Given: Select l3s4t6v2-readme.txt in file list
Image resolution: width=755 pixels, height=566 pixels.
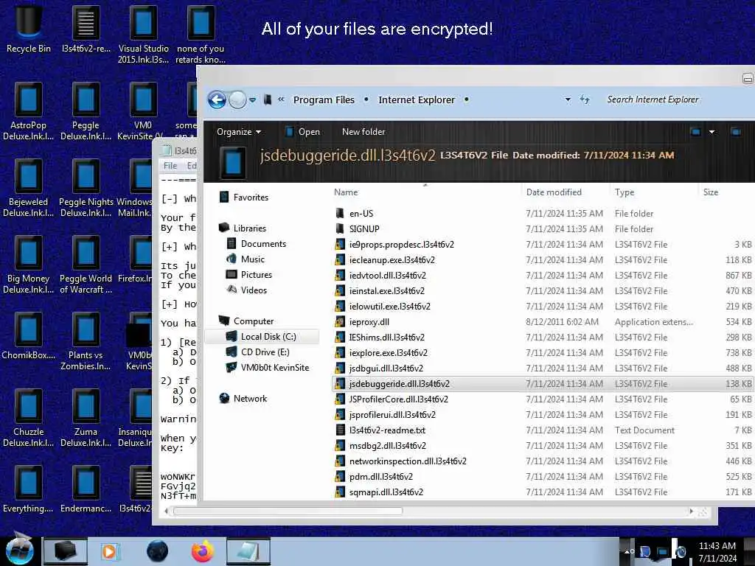Looking at the screenshot, I should coord(543,430).
